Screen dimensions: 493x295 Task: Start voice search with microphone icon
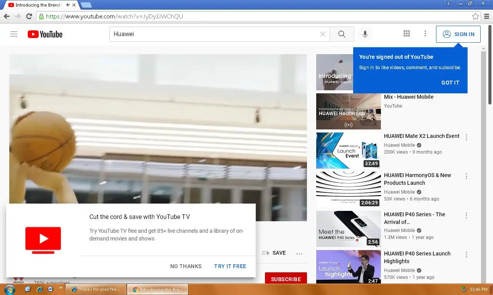tap(365, 34)
